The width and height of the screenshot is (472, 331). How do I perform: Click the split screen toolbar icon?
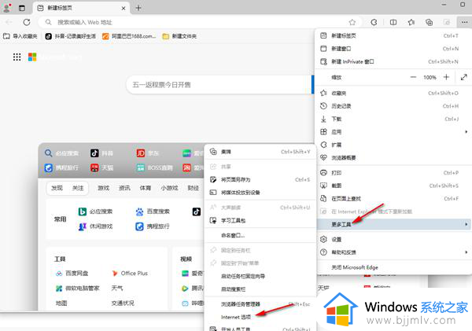pos(393,22)
